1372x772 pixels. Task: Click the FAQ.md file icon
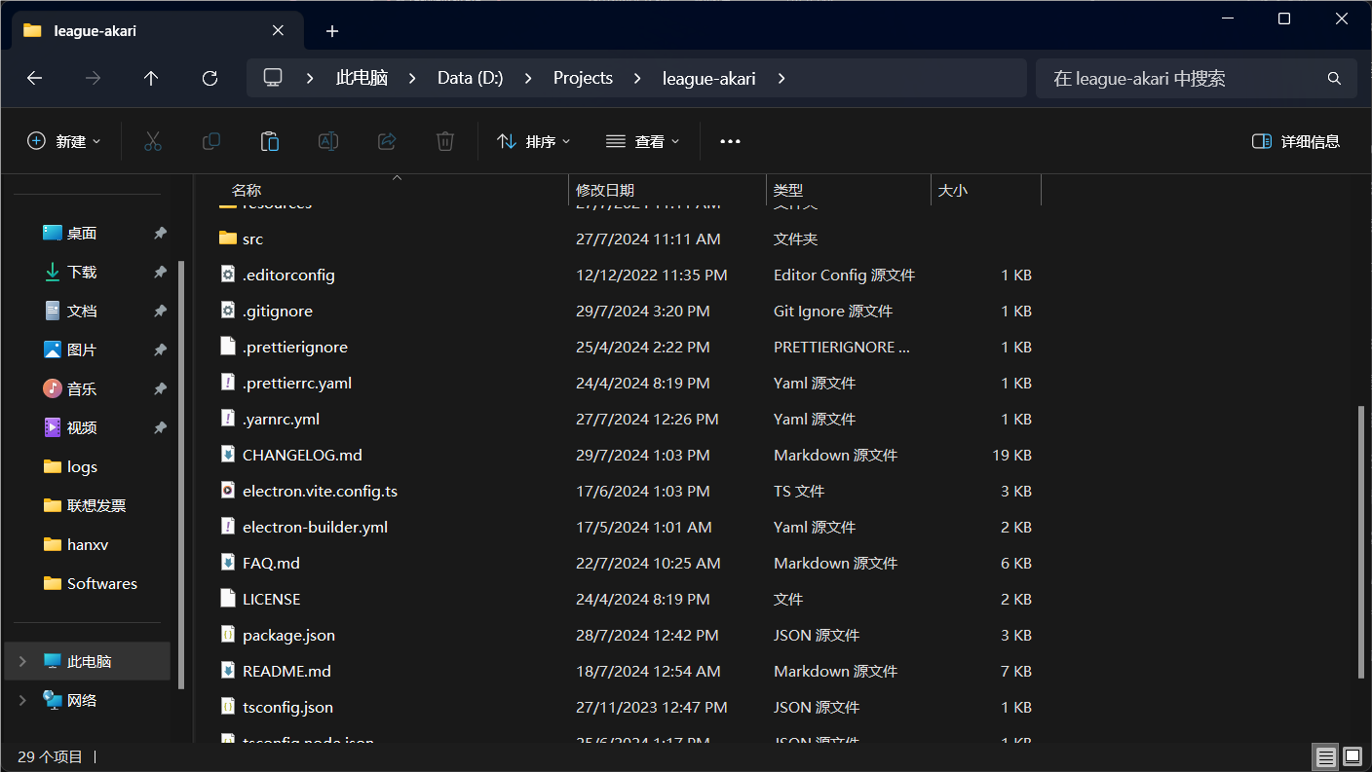pyautogui.click(x=228, y=563)
